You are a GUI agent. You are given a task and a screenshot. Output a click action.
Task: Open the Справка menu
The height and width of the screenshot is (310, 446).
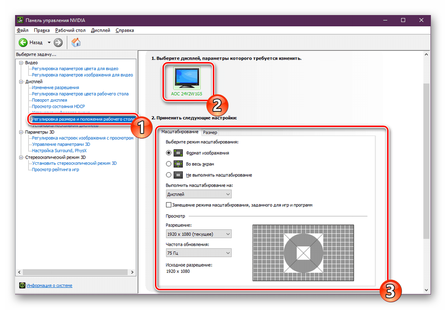tap(125, 31)
